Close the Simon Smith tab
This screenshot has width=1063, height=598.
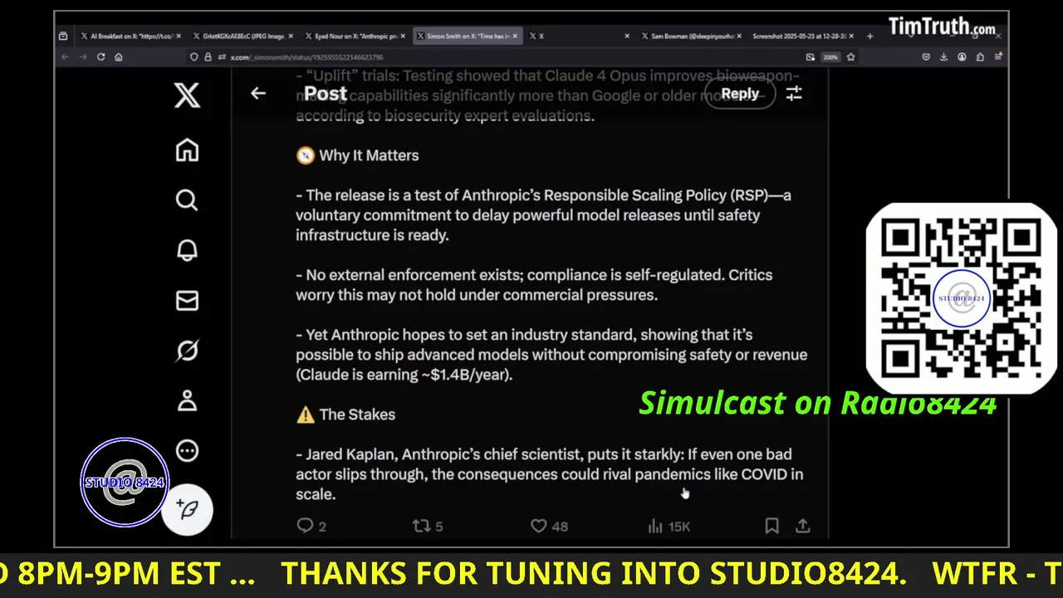(515, 36)
